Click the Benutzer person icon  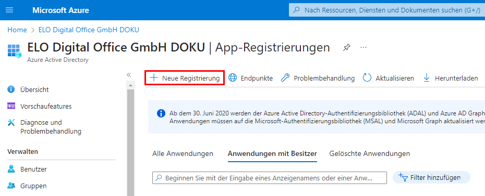tap(11, 169)
